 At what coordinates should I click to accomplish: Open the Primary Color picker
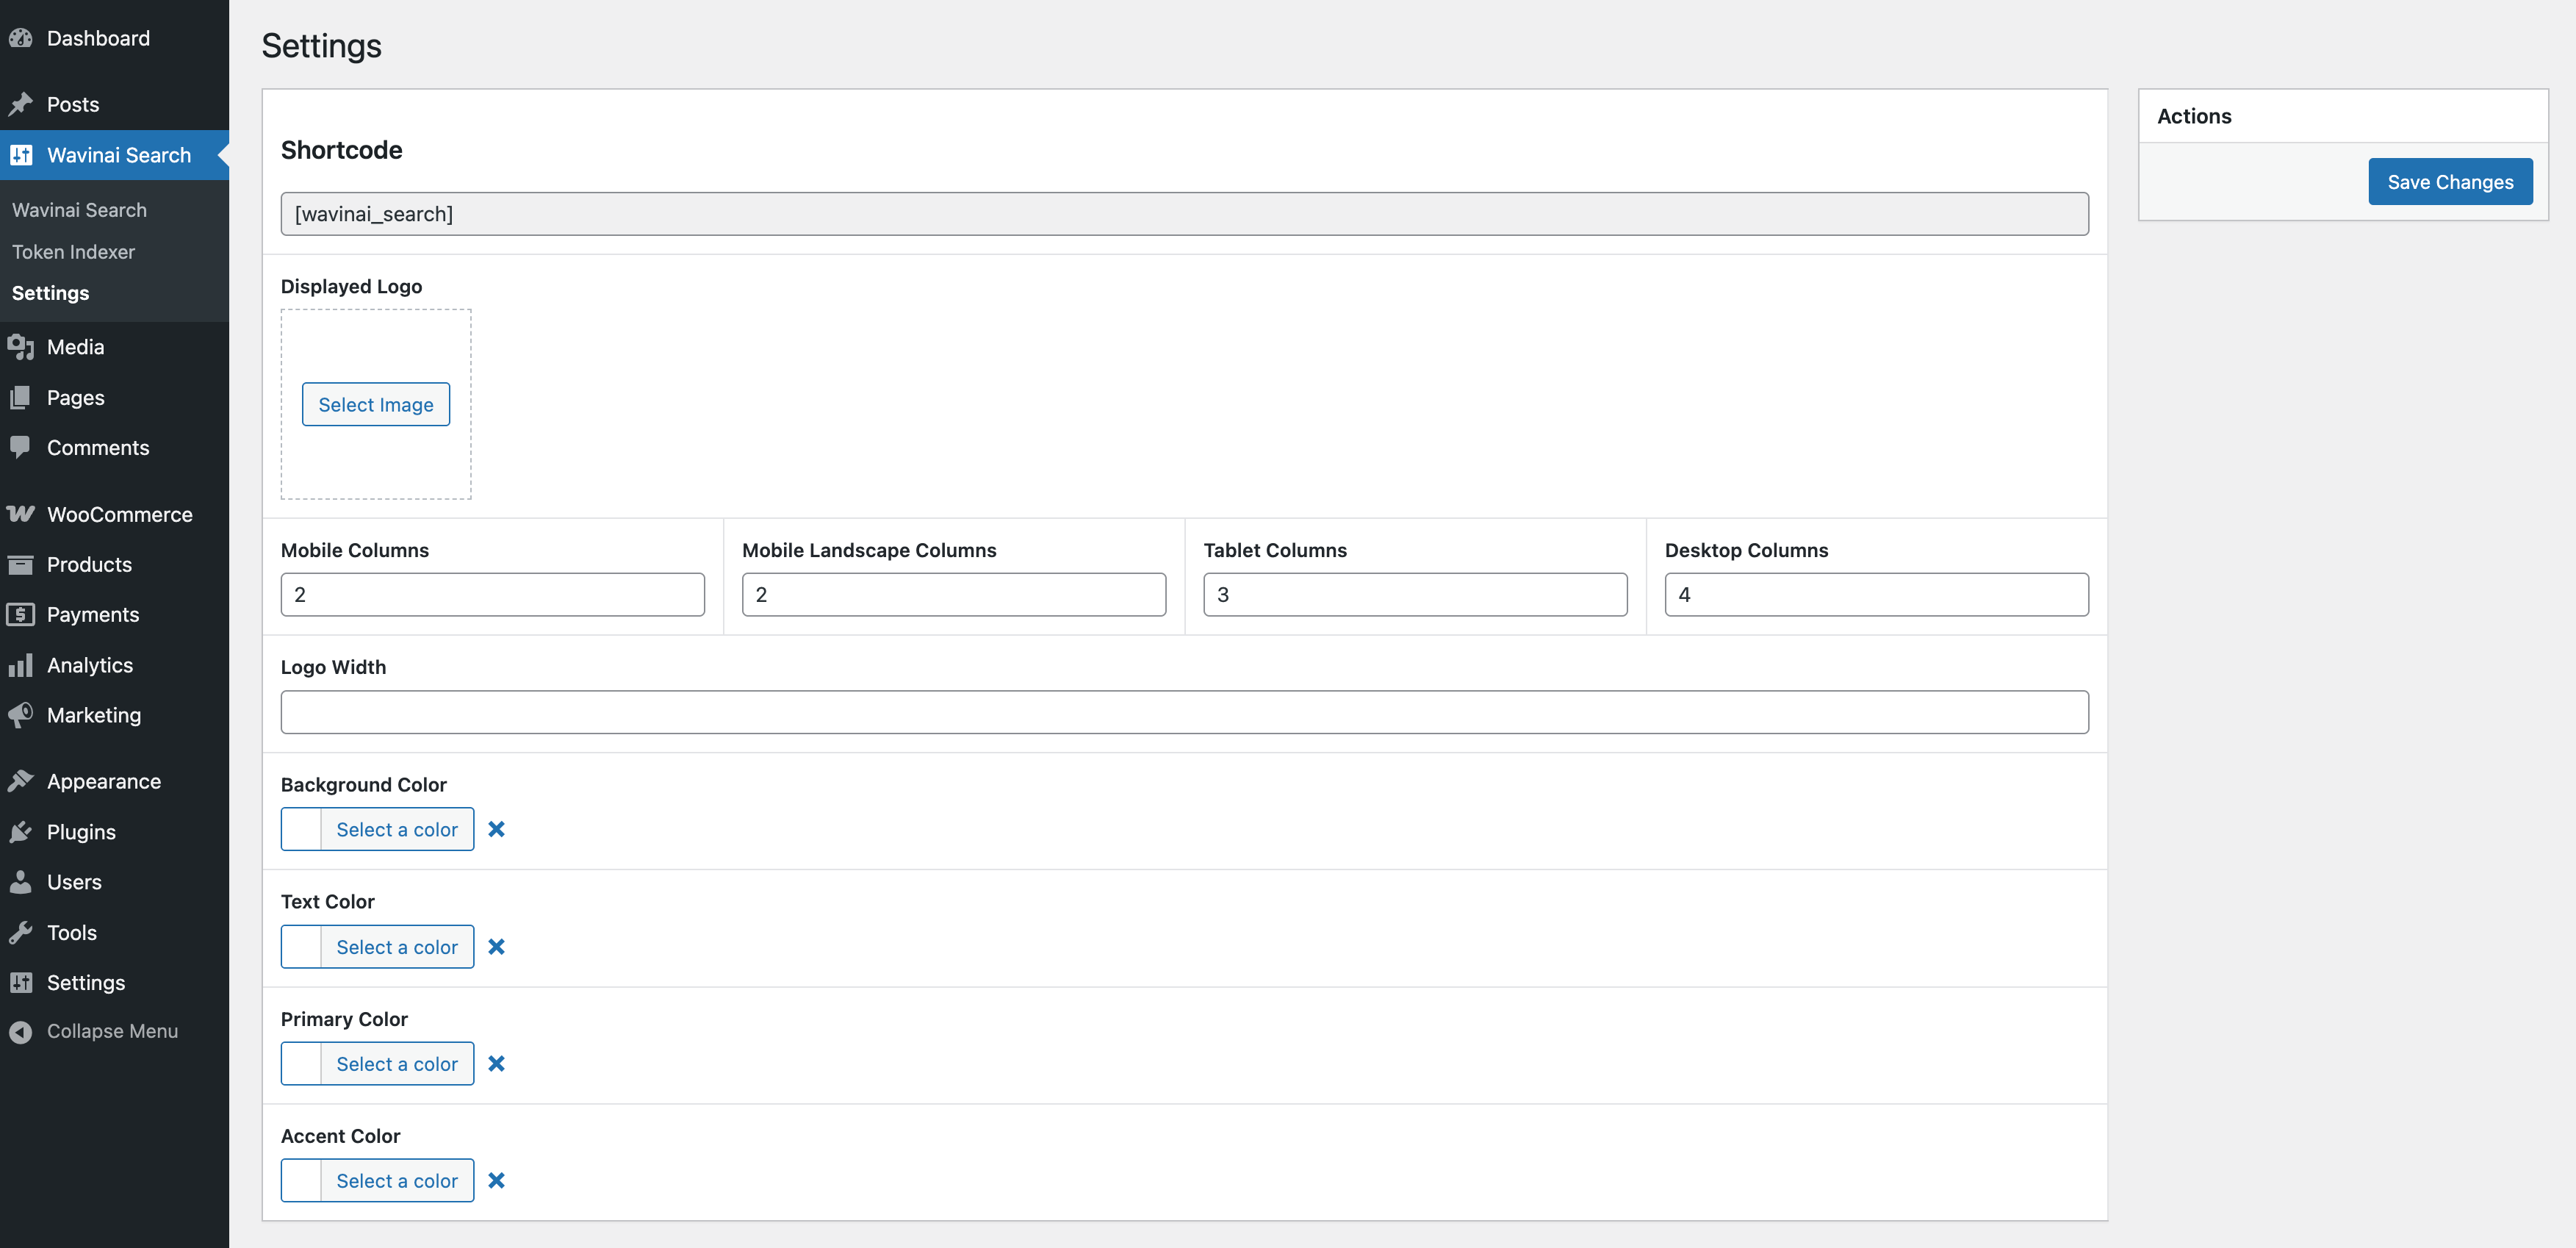point(377,1063)
